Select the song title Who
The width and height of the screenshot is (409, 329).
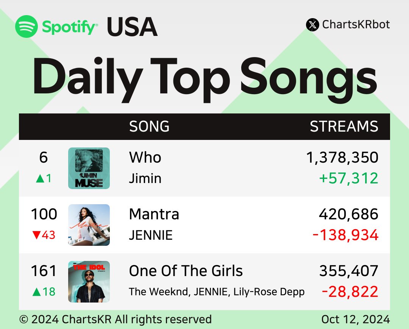tap(145, 157)
